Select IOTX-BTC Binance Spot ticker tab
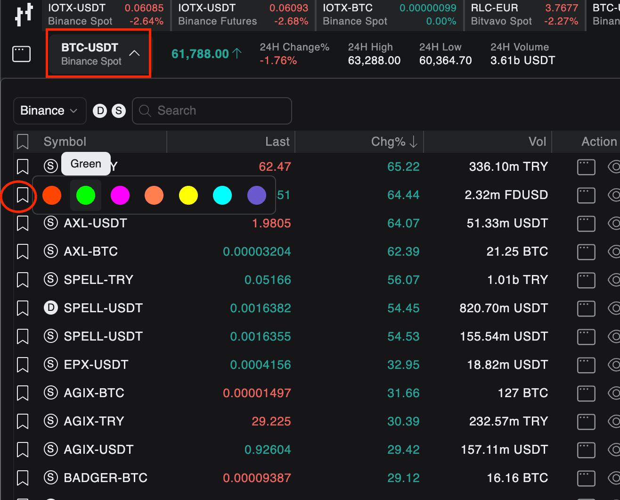This screenshot has width=620, height=500. pos(390,15)
